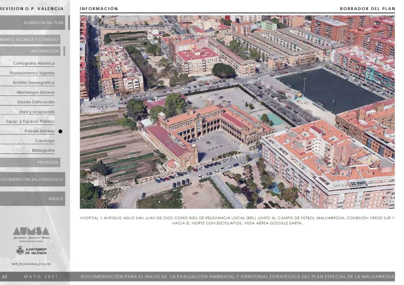Click the aerial photo of San Juan de Dios

click(237, 112)
